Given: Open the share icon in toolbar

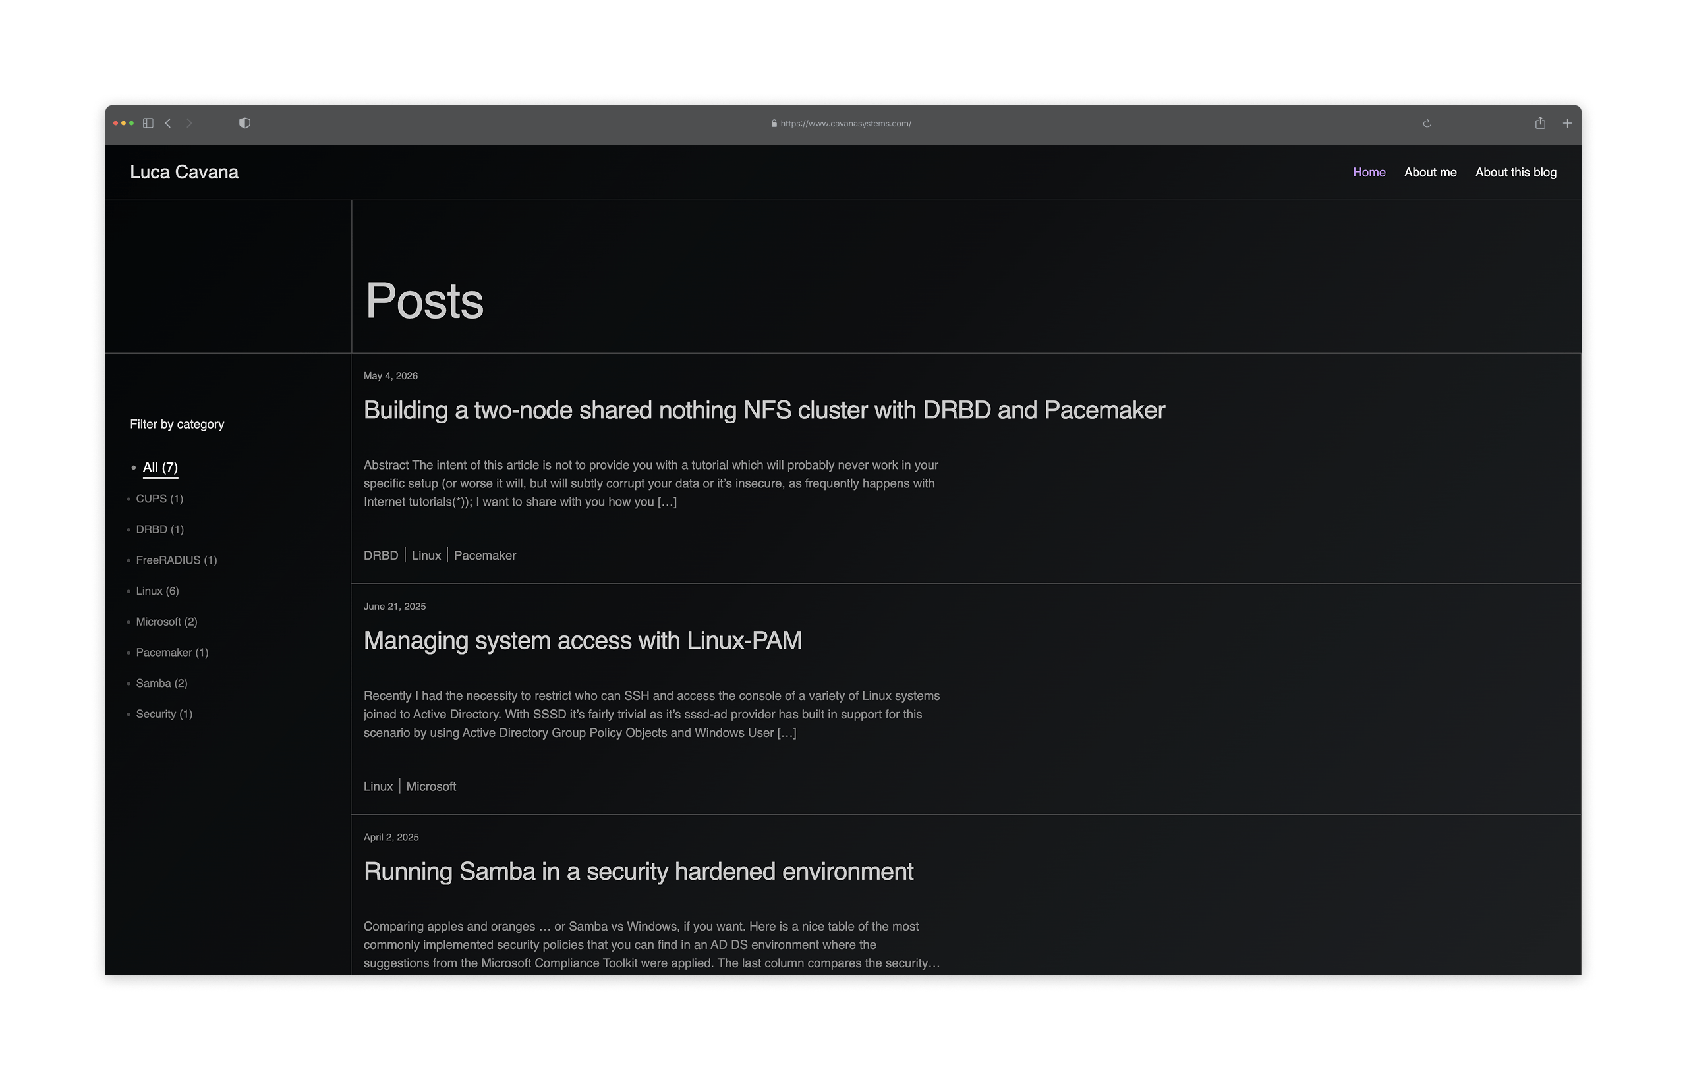Looking at the screenshot, I should pyautogui.click(x=1540, y=122).
